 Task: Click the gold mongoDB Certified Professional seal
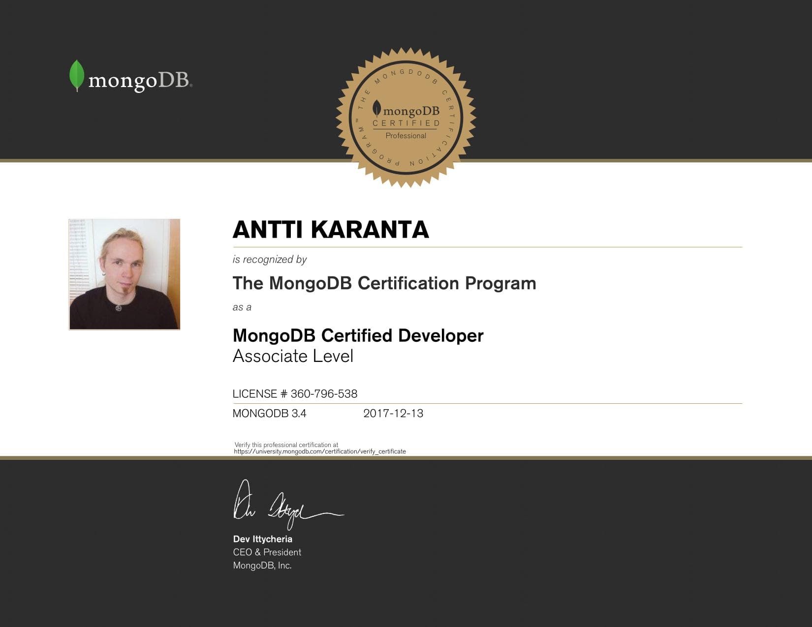click(x=406, y=118)
